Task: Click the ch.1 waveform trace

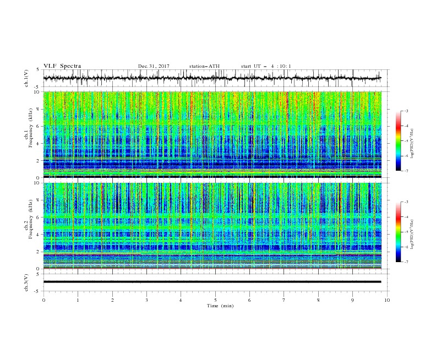Action: [212, 78]
